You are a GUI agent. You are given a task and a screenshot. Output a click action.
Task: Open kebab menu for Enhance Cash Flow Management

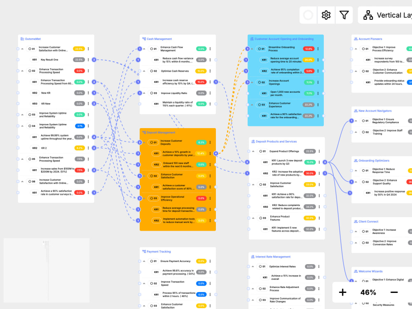click(x=210, y=49)
